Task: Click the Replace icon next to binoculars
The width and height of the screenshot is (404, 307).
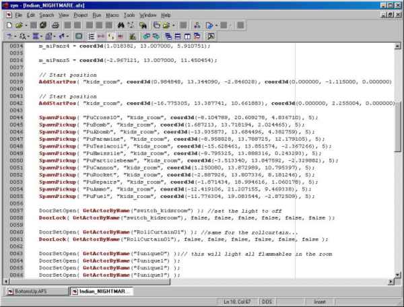Action: tap(131, 25)
